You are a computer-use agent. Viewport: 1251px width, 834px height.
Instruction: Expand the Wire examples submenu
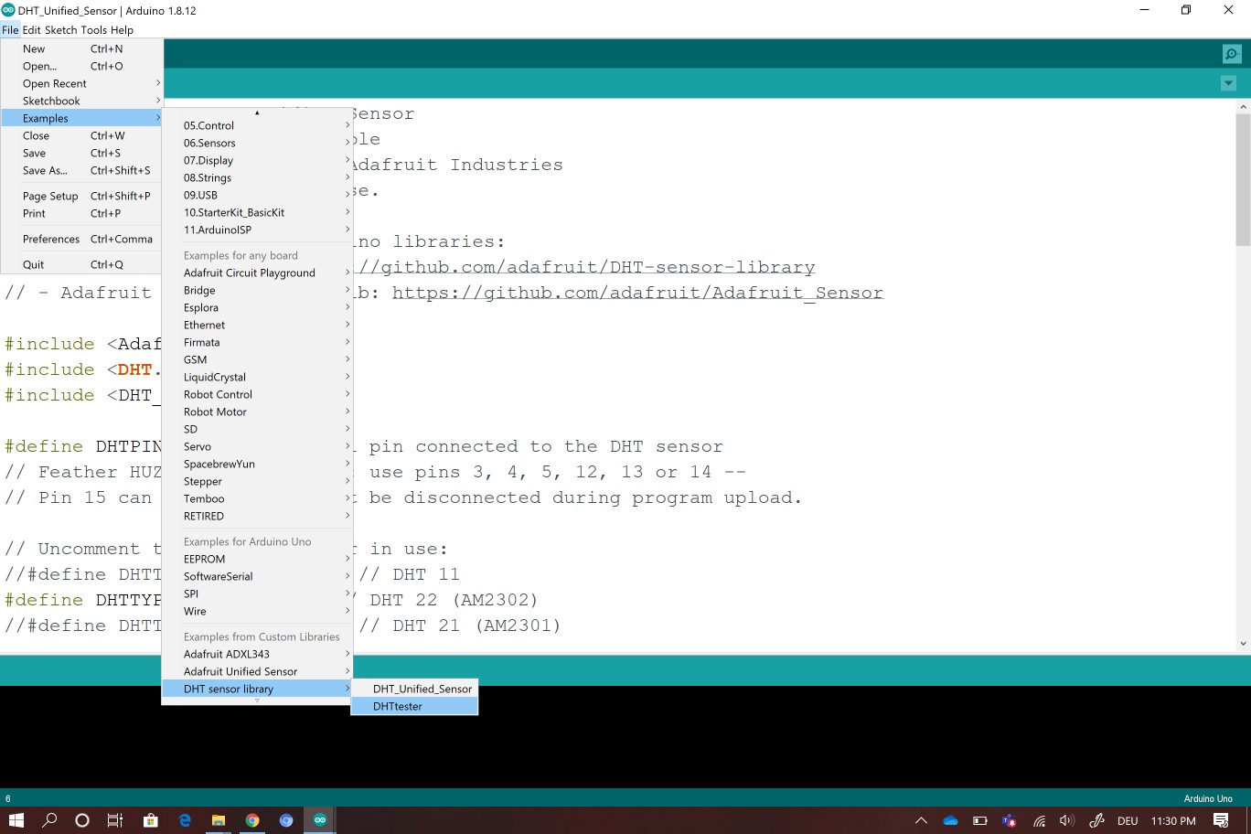pos(257,611)
